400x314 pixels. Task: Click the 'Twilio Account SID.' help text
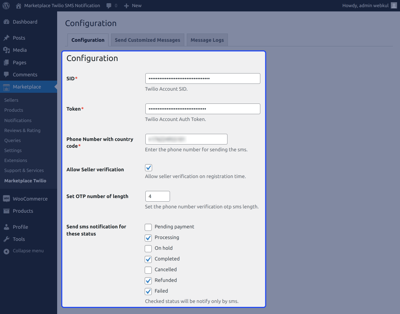pyautogui.click(x=166, y=89)
